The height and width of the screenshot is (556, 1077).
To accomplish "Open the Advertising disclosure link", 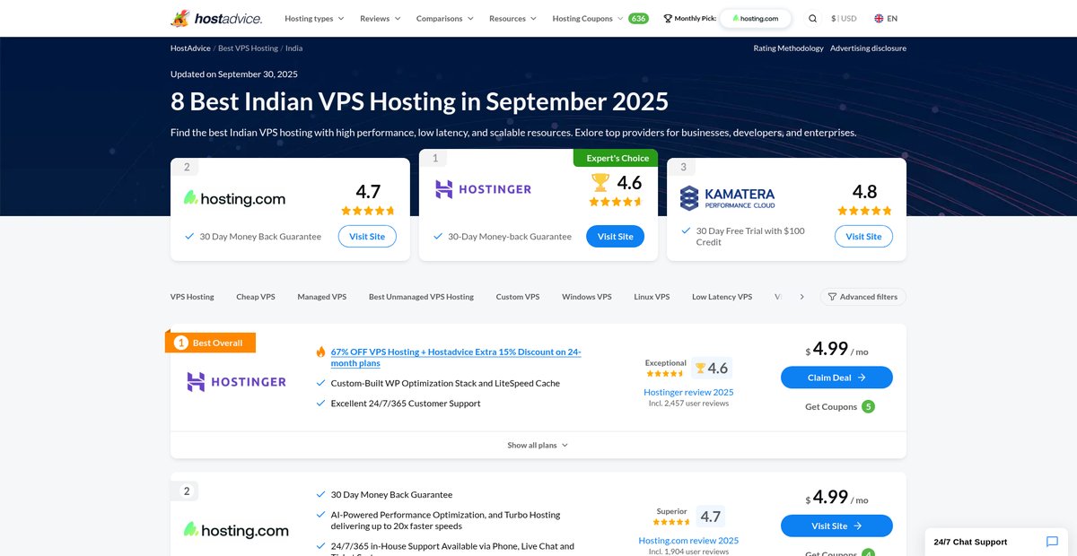I will click(x=868, y=48).
